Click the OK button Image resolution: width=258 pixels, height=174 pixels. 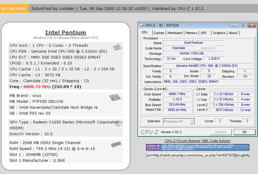point(244,132)
